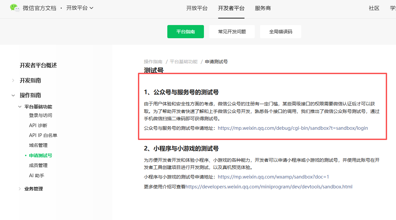Screen dimensions: 396x220
Task: Expand the 开发指南 chevron in the sidebar
Action: click(x=13, y=80)
